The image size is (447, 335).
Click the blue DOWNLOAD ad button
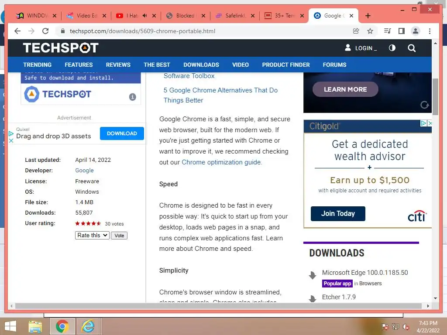[x=122, y=133]
